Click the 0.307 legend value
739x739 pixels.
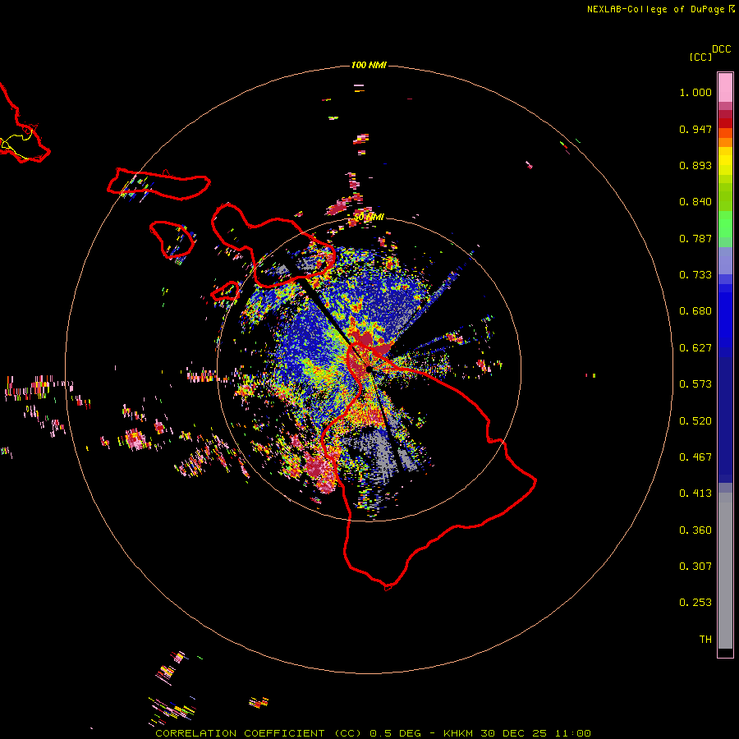(695, 567)
